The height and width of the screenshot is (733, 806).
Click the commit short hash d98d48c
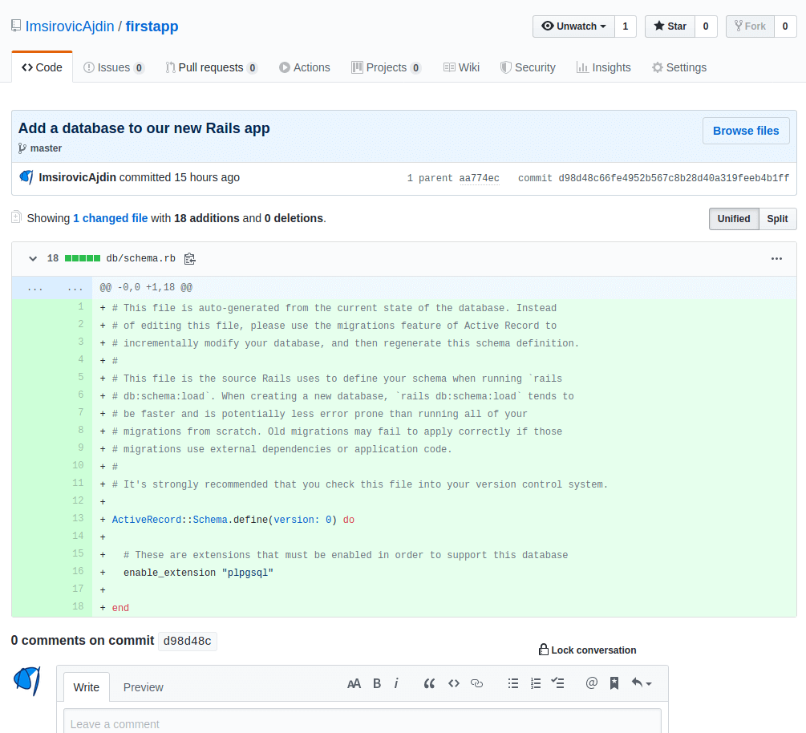[187, 641]
